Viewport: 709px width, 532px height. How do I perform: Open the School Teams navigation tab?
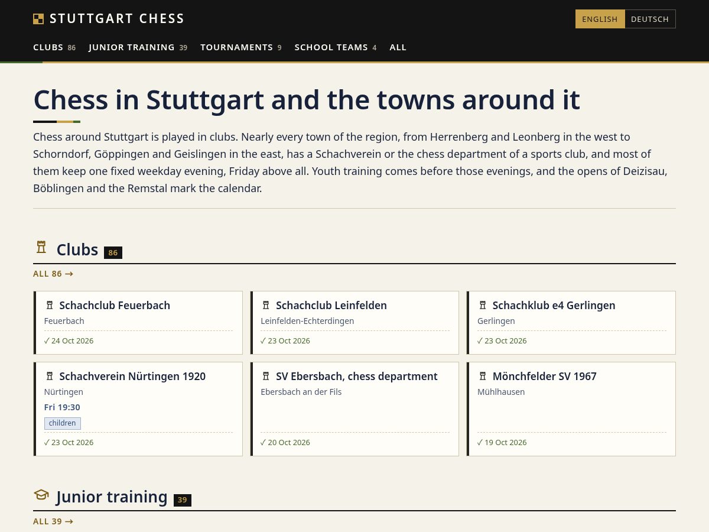point(336,47)
